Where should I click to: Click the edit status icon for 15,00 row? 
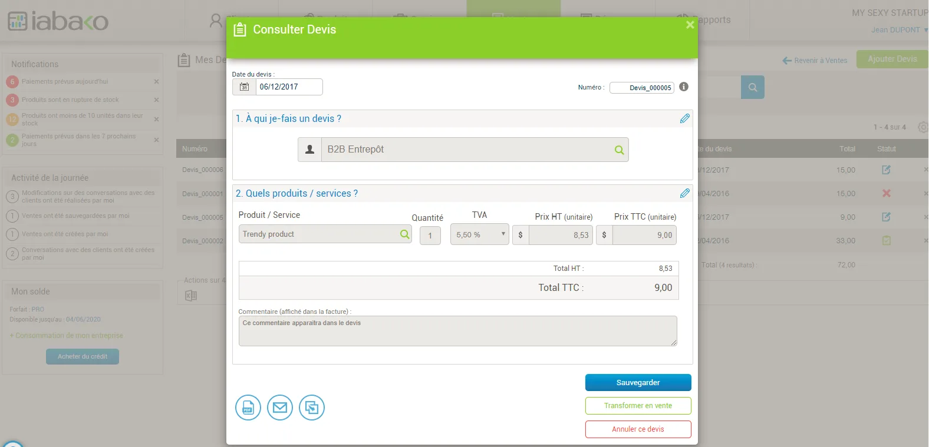coord(886,170)
